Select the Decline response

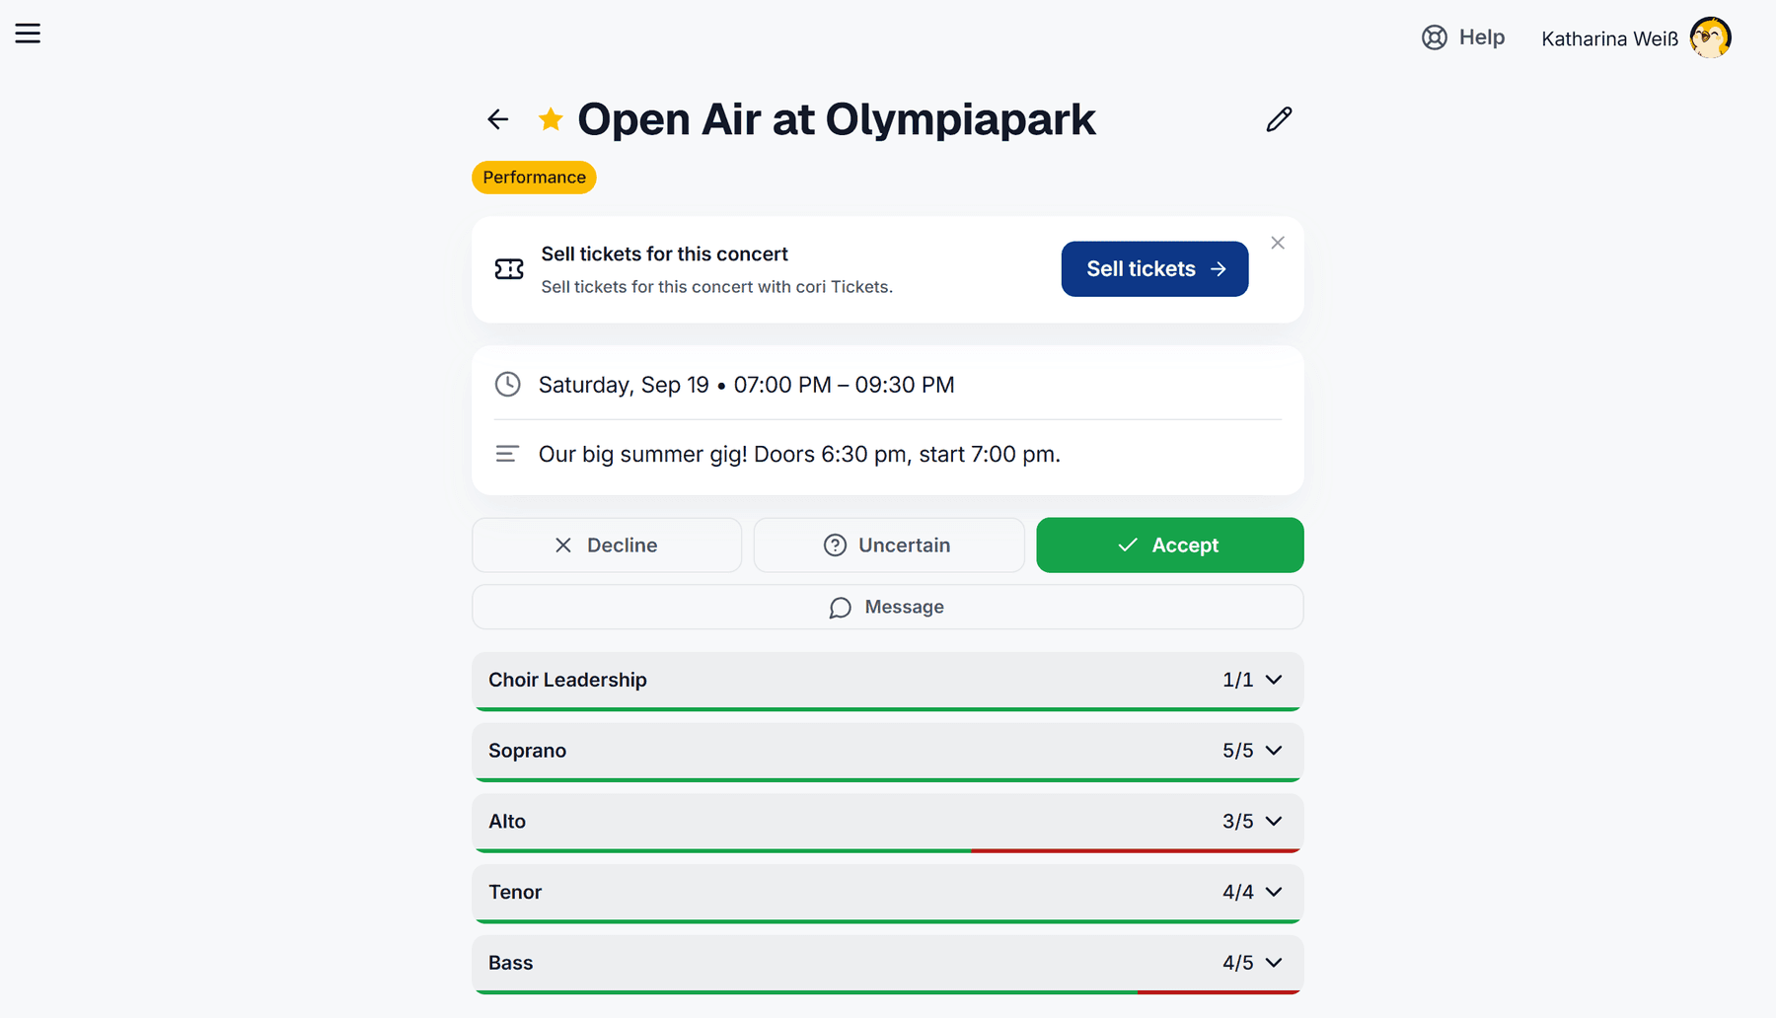point(607,545)
